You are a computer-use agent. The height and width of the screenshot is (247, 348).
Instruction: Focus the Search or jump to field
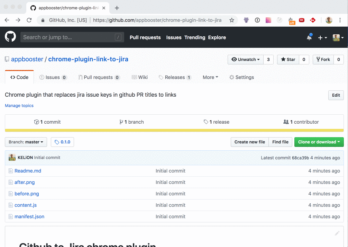click(x=72, y=37)
